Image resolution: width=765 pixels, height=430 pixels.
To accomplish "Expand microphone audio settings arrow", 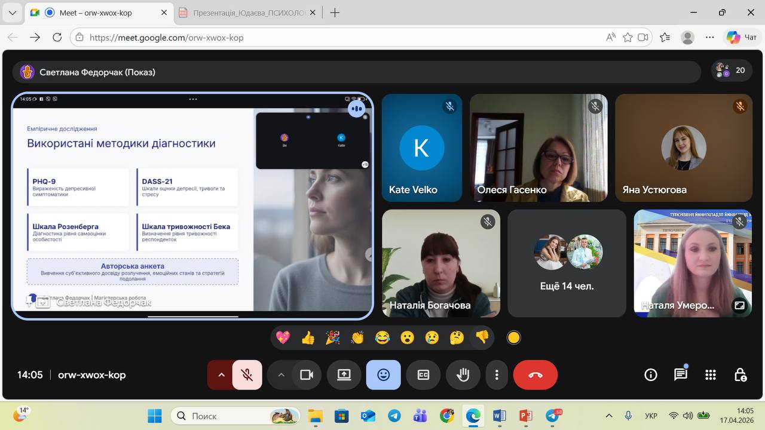I will coord(221,375).
